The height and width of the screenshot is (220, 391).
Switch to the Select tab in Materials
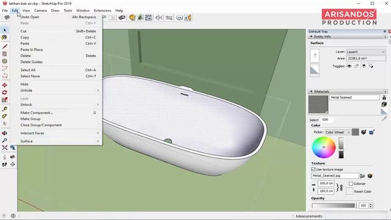point(314,120)
